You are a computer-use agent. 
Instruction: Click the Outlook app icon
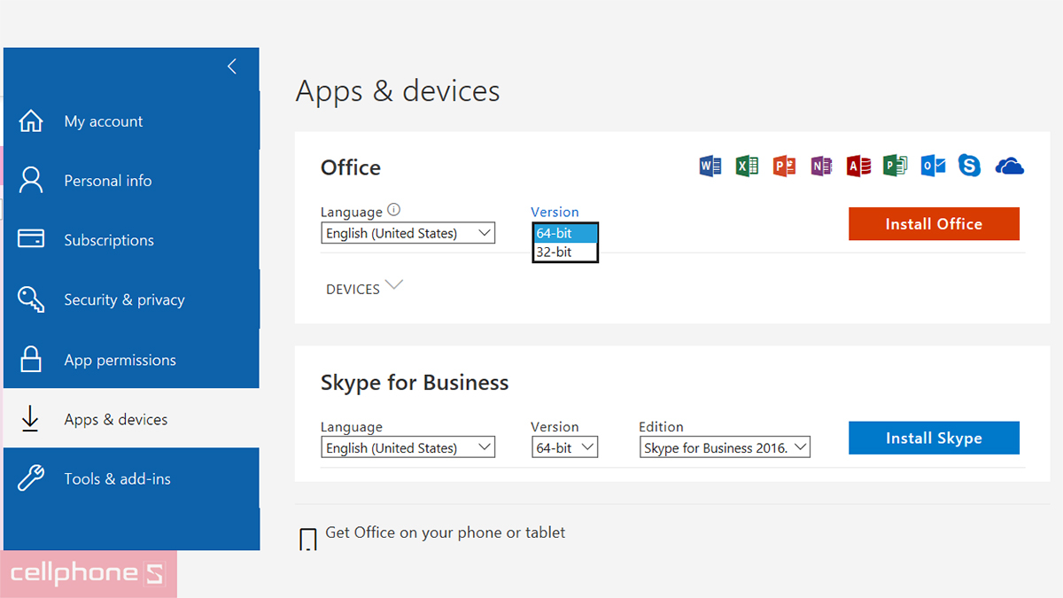point(933,166)
